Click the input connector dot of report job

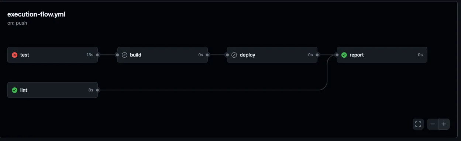click(337, 55)
